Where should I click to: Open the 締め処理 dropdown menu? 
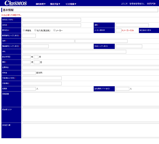[x=41, y=4]
